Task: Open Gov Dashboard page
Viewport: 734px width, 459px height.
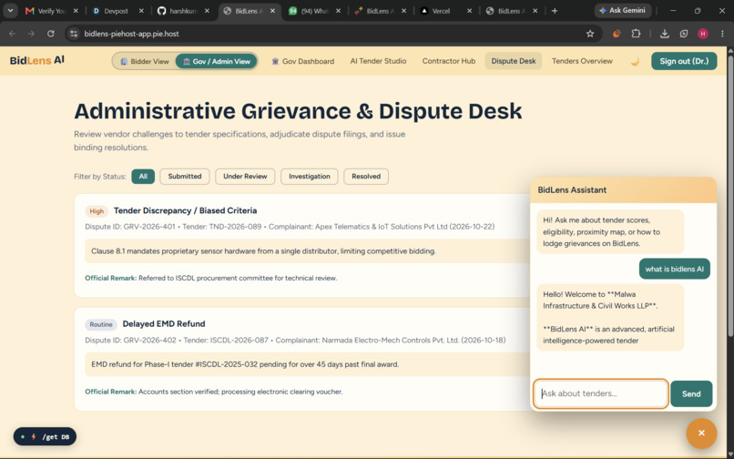Action: pos(303,61)
